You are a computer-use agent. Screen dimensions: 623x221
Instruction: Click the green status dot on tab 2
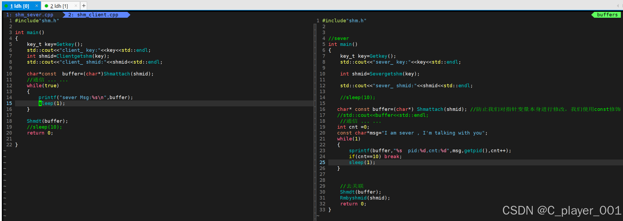(46, 6)
